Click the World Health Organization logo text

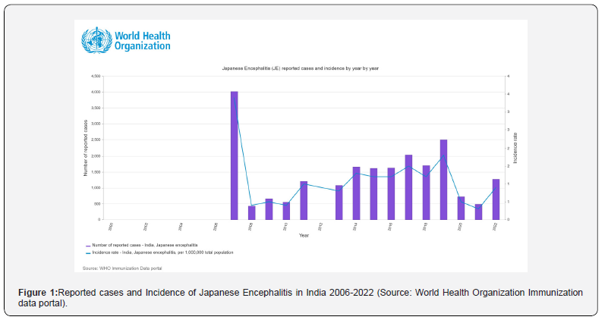[x=142, y=41]
